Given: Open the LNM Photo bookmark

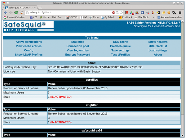Looking at the screenshot, I should [x=142, y=17].
